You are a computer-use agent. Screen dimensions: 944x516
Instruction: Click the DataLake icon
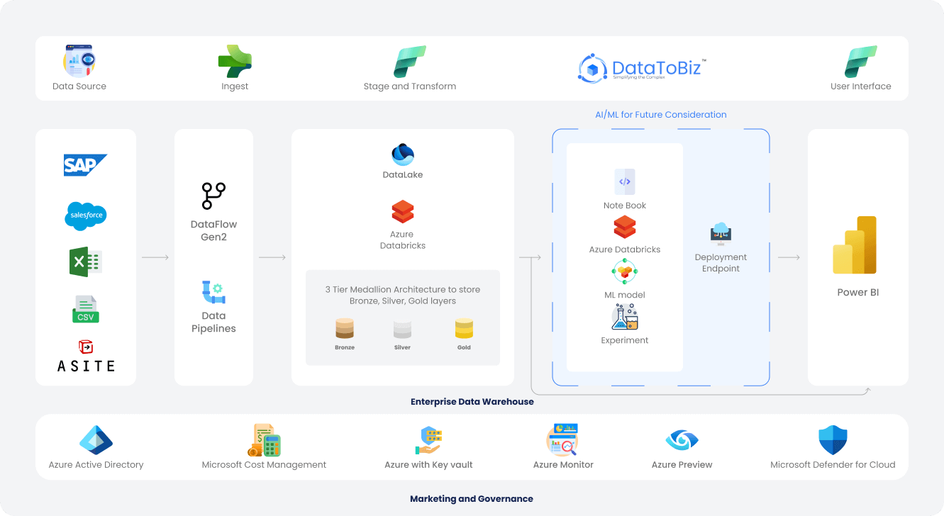coord(403,155)
